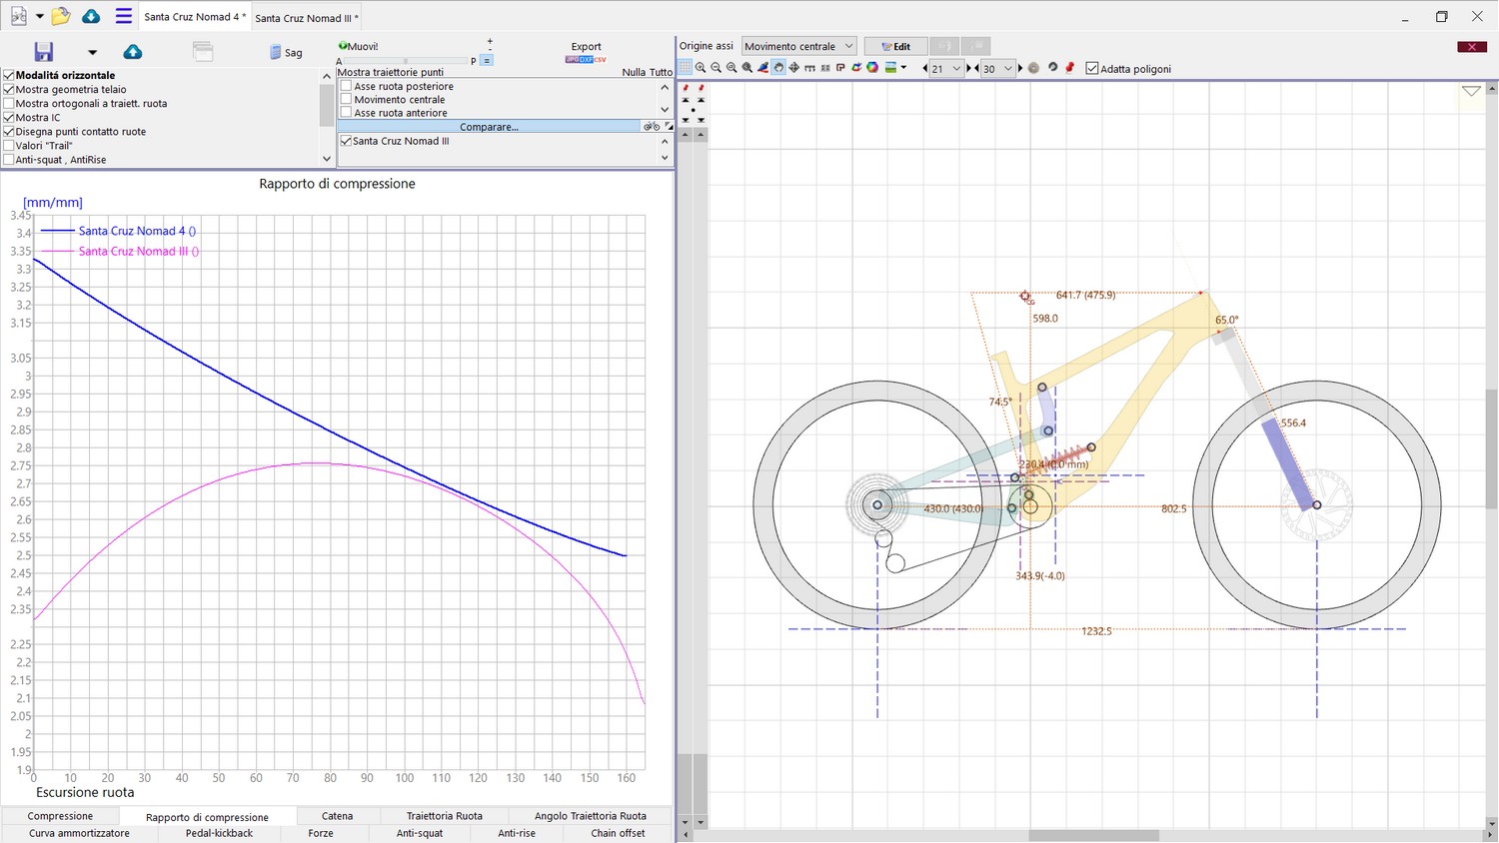
Task: Open the color wheel picker icon
Action: [872, 68]
